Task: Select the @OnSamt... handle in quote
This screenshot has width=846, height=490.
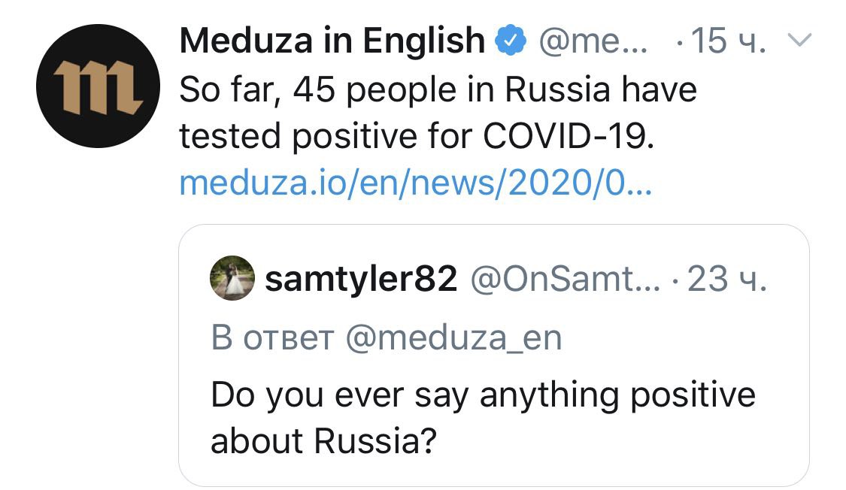Action: [566, 280]
